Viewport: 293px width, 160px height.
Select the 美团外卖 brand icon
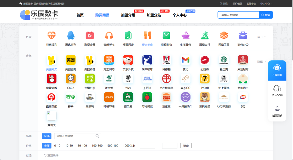point(52,60)
